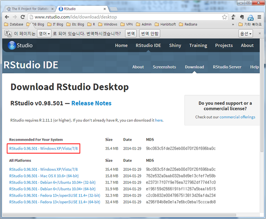The image size is (266, 219).
Task: Click the 15.8 MB size cell
Action: (112, 176)
